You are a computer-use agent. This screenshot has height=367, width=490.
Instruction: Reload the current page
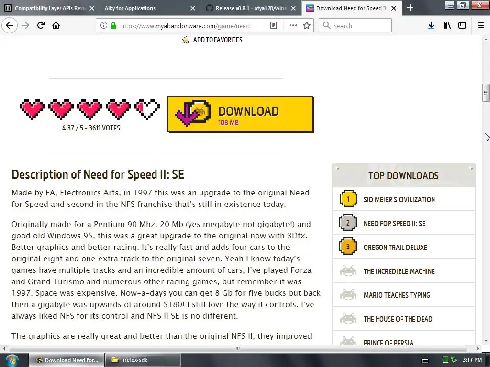point(41,25)
